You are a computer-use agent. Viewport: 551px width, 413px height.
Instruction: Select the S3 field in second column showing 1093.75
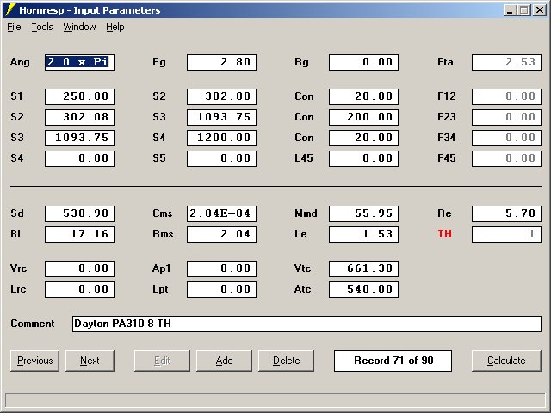[x=221, y=117]
